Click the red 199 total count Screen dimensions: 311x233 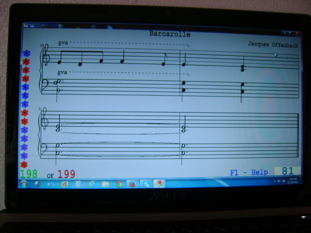point(67,174)
